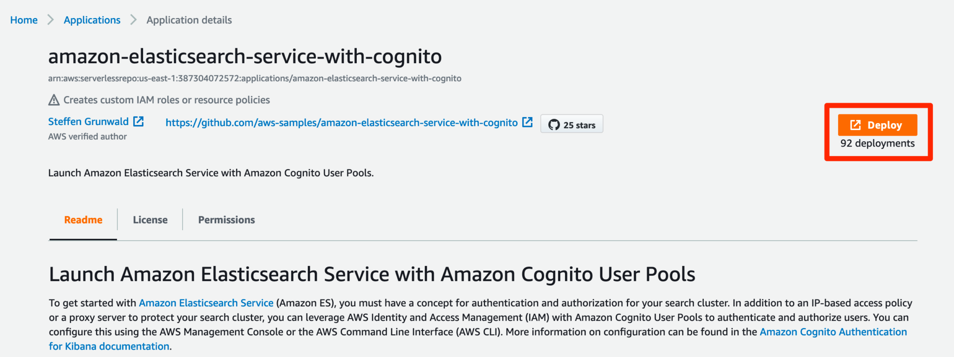Viewport: 954px width, 357px height.
Task: Click the external link icon inside the Deploy button
Action: [x=855, y=125]
